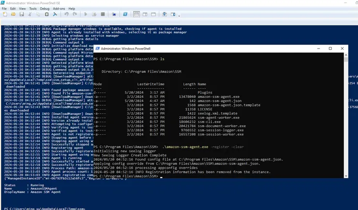Click 'DisplayName : Amazon SSM Agent' line
Viewport: 358px width, 210px height.
32,192
